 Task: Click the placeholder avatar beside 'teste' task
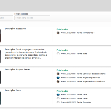coord(58,54)
